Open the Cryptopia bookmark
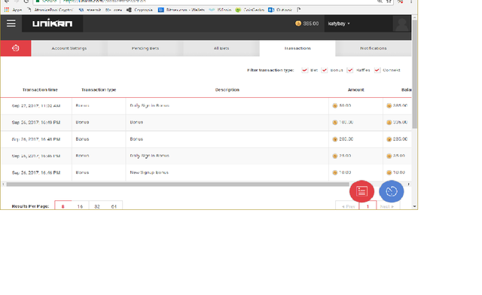Screen dimensions: 482x295 (140, 10)
